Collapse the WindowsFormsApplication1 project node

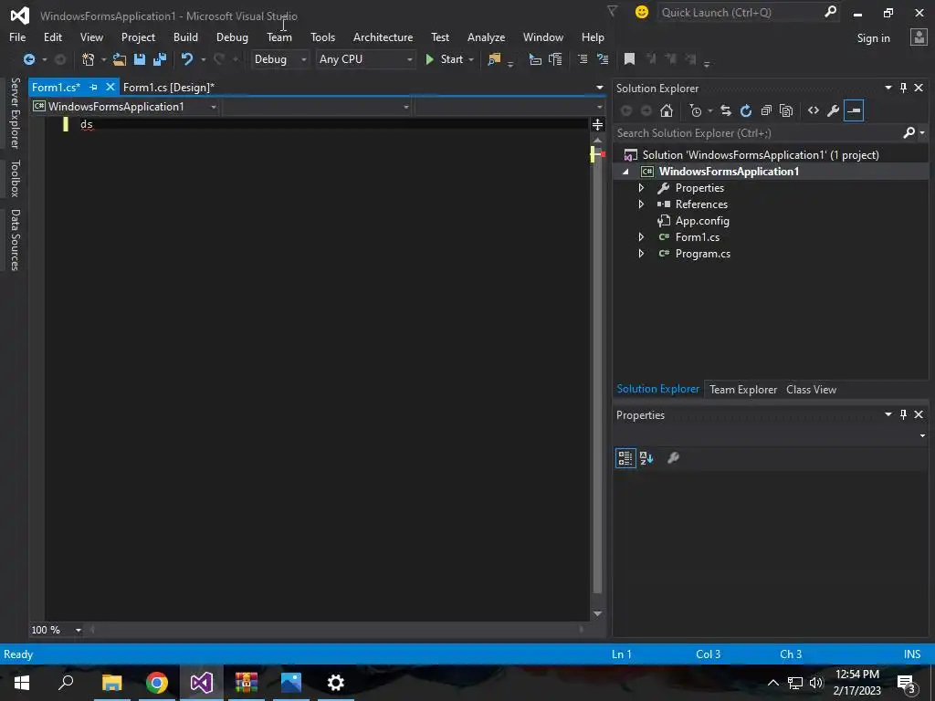click(625, 172)
